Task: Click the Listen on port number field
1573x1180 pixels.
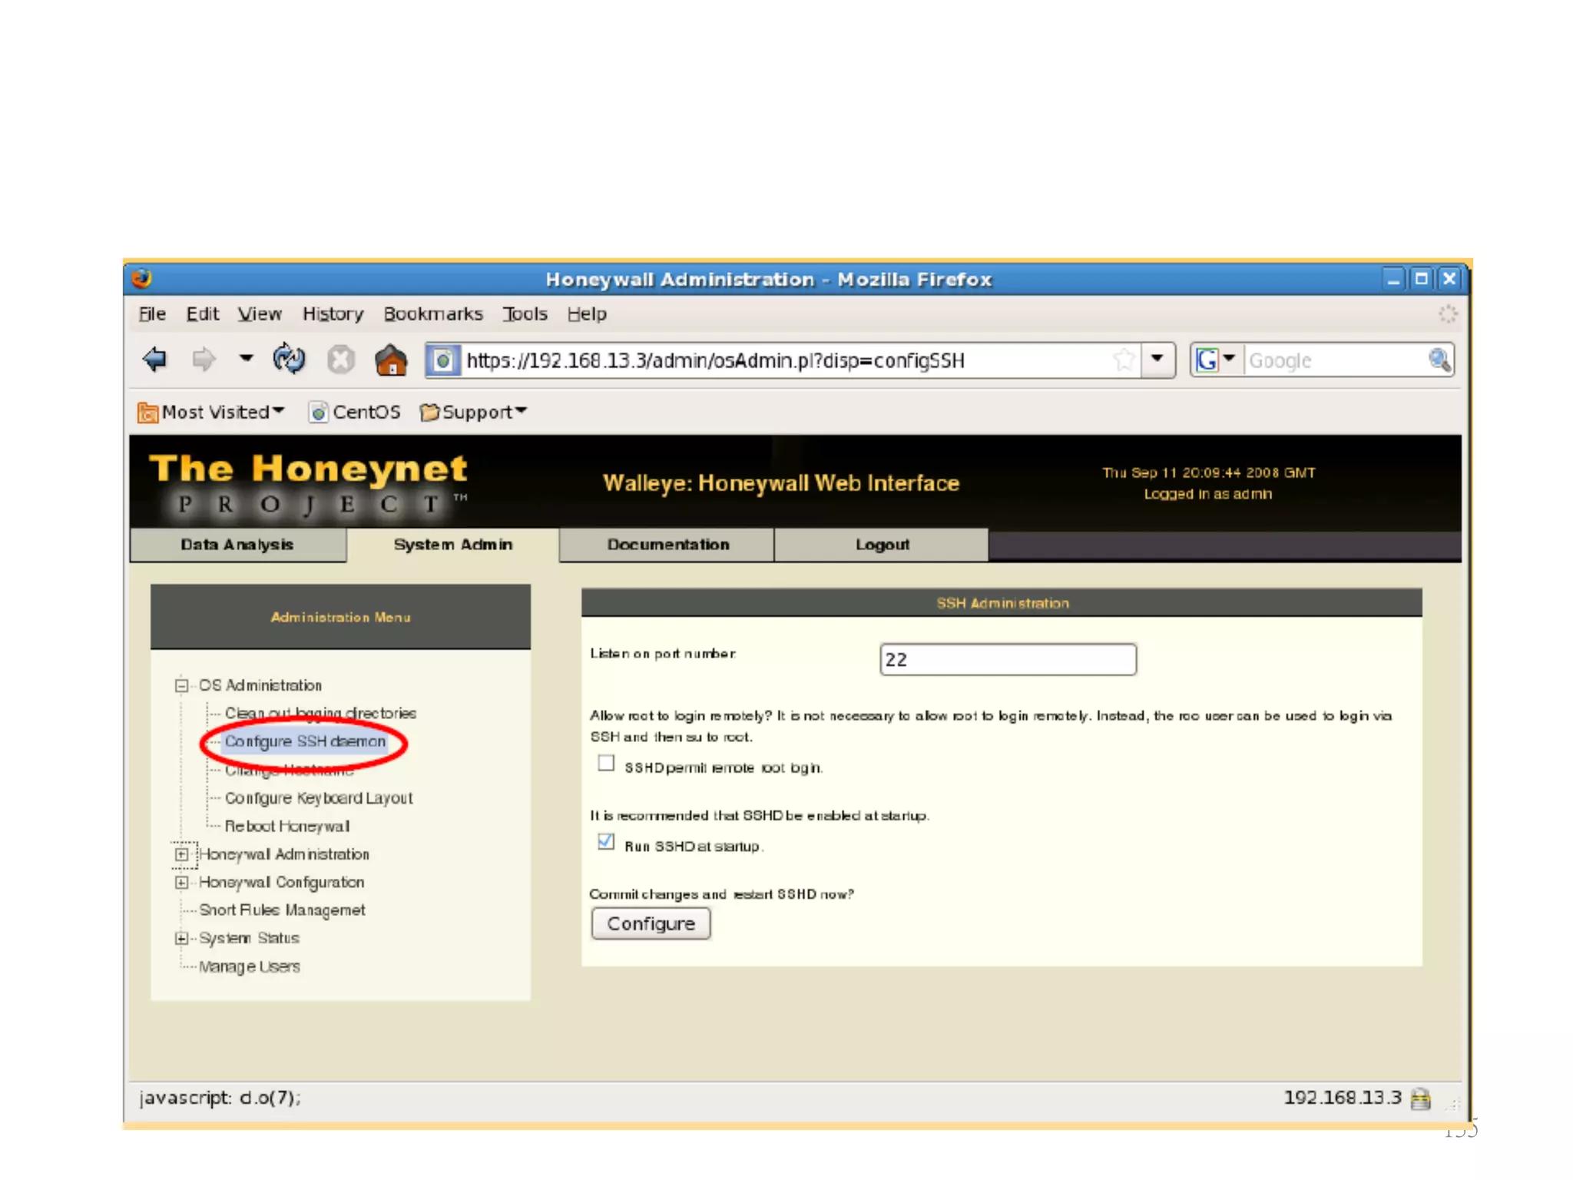Action: [1008, 660]
